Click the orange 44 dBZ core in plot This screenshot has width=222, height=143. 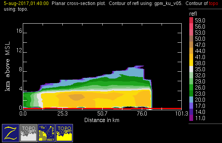[x=76, y=97]
